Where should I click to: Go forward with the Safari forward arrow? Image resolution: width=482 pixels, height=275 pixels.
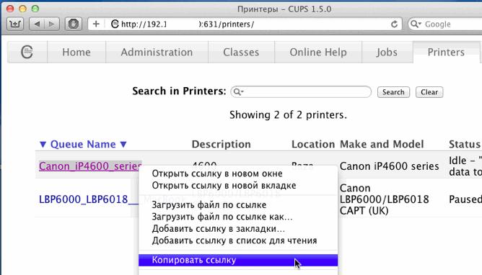(x=52, y=24)
